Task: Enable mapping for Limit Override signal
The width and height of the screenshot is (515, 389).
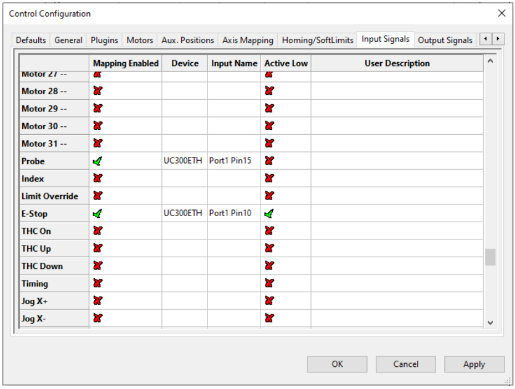Action: pos(97,196)
